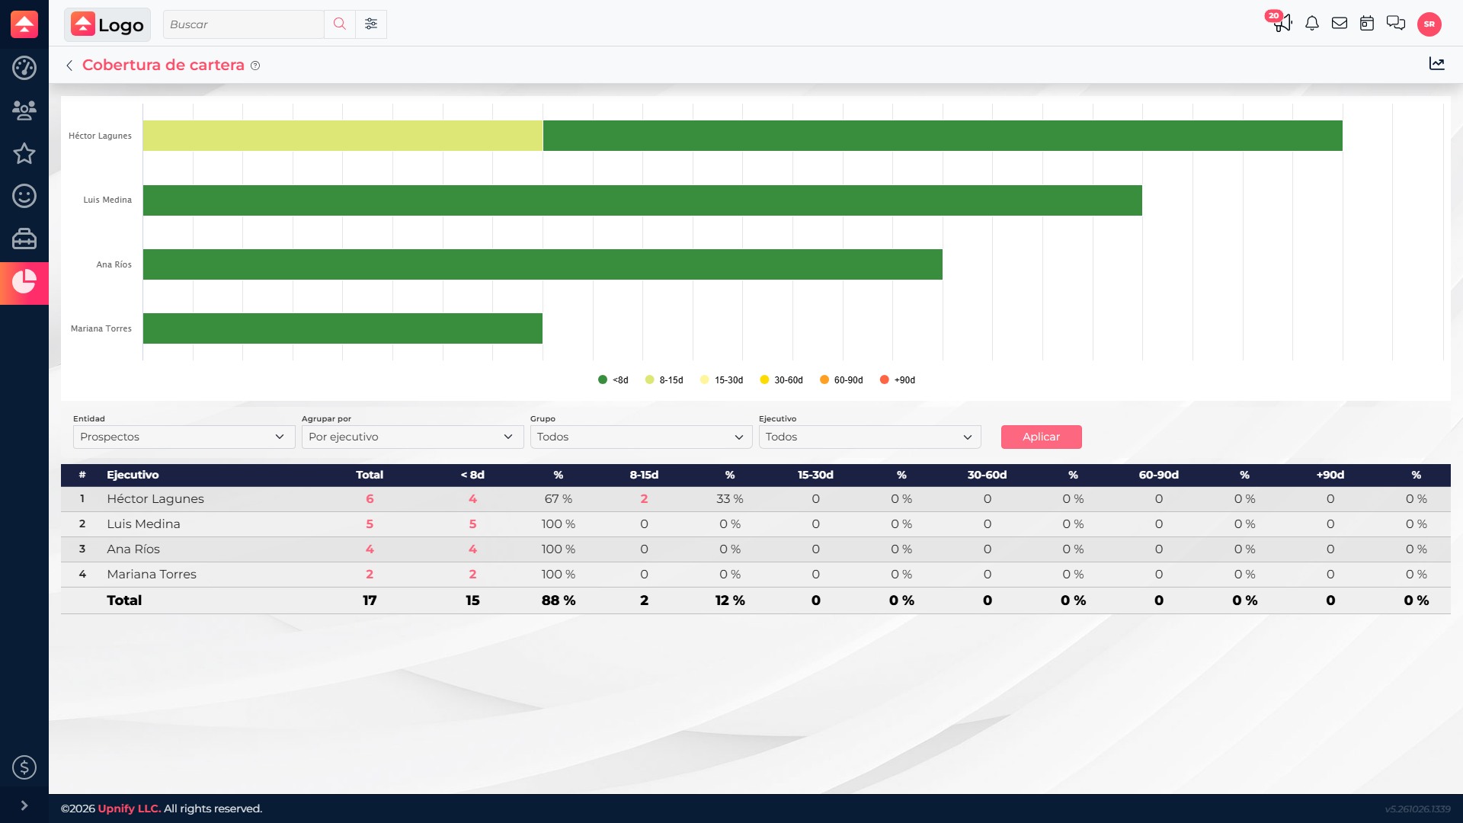Toggle the 15-30d legend series
The image size is (1463, 823).
tap(722, 379)
